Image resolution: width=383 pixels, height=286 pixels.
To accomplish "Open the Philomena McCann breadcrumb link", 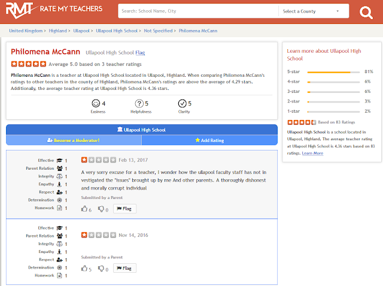I will click(198, 31).
